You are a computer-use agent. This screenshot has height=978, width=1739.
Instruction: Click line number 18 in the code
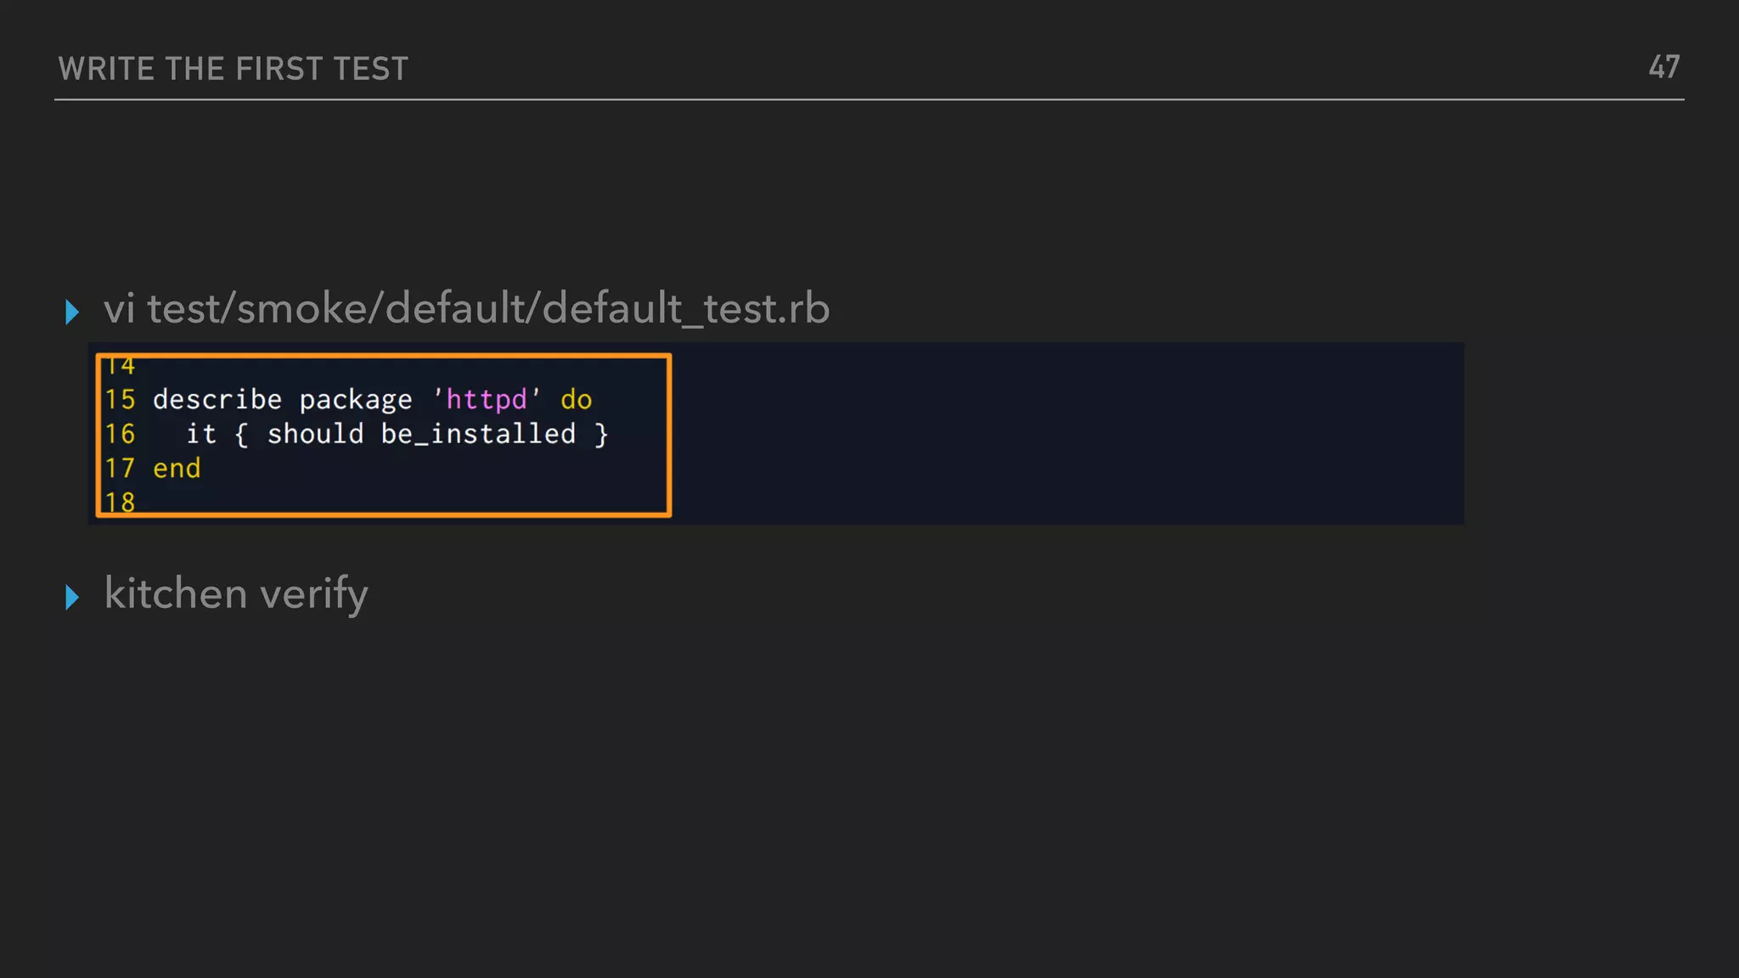(120, 502)
